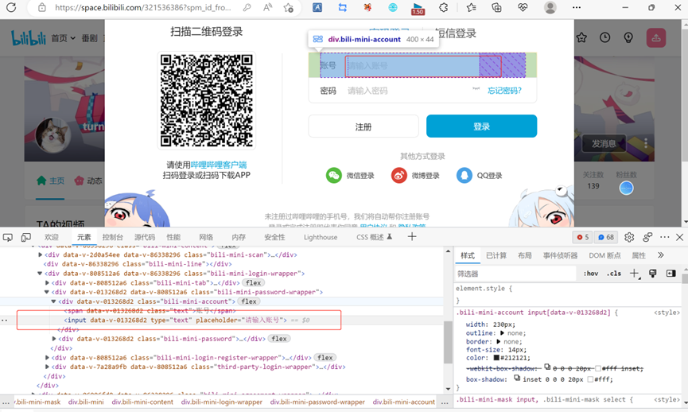Open the browser profile avatar
The width and height of the screenshot is (688, 412).
(550, 7)
